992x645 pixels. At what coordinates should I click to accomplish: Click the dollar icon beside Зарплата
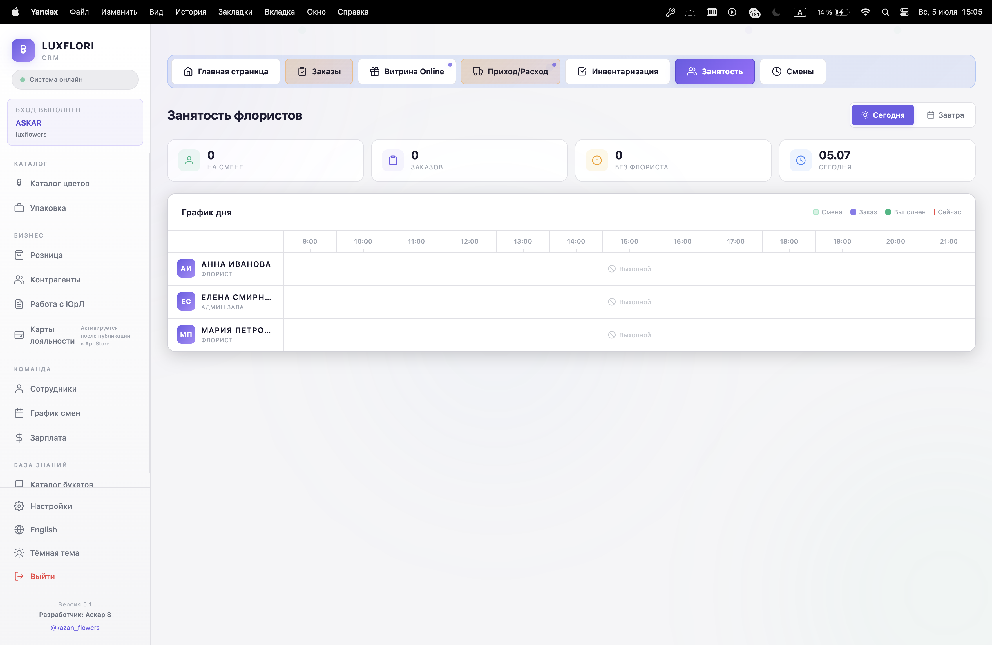(x=19, y=438)
